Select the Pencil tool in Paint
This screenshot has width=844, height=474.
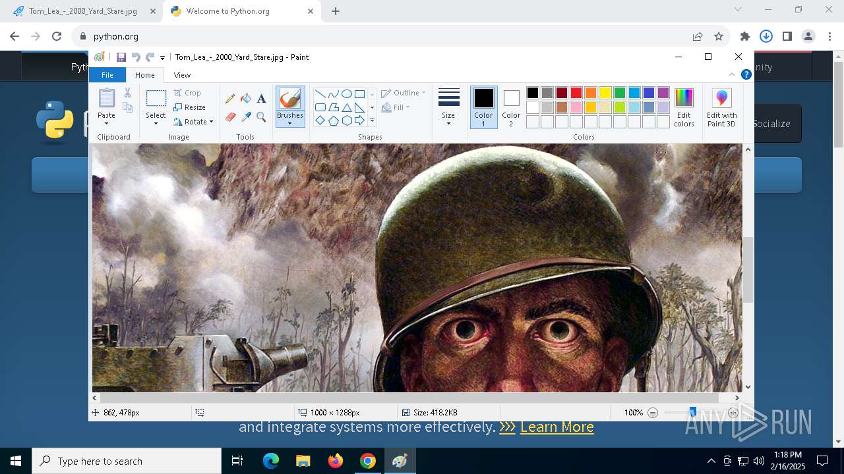pos(230,99)
